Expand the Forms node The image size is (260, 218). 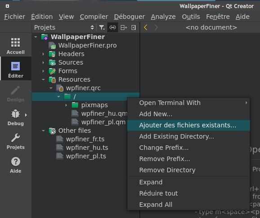point(43,71)
